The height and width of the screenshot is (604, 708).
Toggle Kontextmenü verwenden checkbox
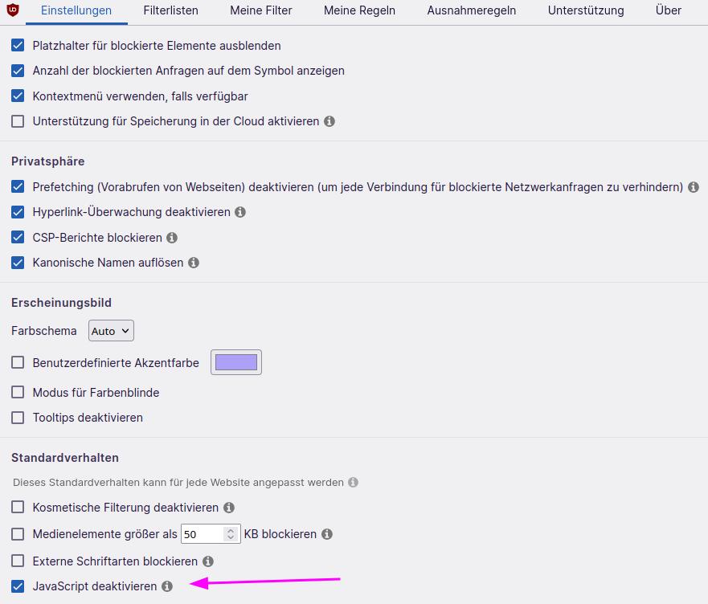pos(18,96)
